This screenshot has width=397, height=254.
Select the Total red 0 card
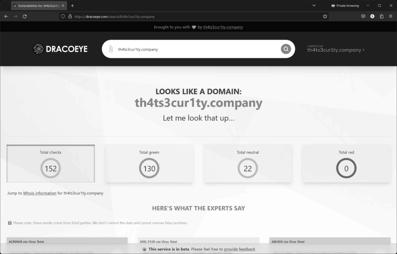pyautogui.click(x=346, y=163)
